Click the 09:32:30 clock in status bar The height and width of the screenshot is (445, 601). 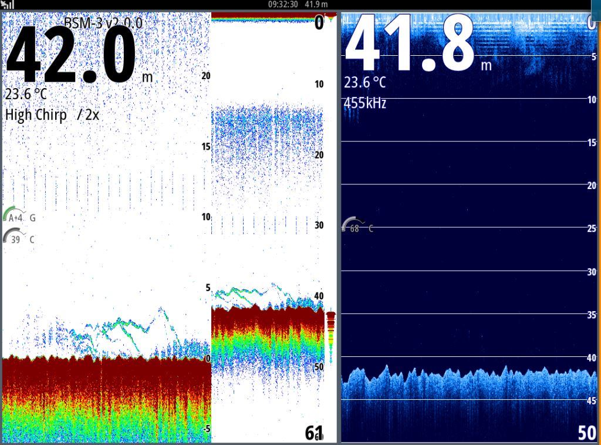coord(283,5)
